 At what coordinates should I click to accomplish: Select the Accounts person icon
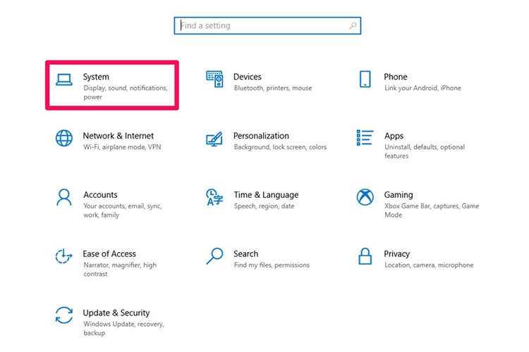[x=64, y=197]
